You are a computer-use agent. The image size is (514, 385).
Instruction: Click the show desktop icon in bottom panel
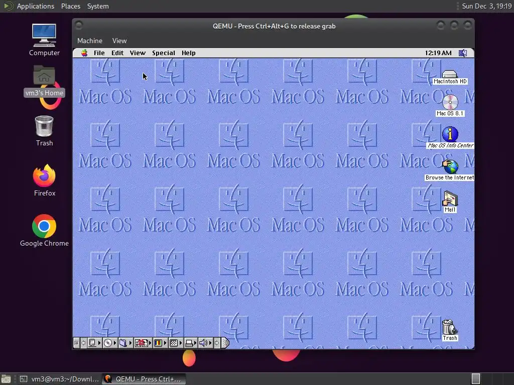[6, 379]
